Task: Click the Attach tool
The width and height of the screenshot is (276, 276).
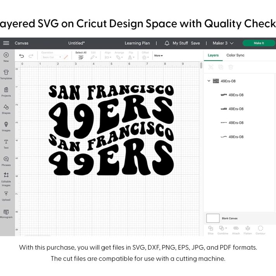Action: coord(236,230)
